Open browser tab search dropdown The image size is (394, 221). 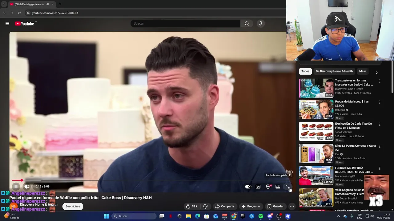[4, 4]
